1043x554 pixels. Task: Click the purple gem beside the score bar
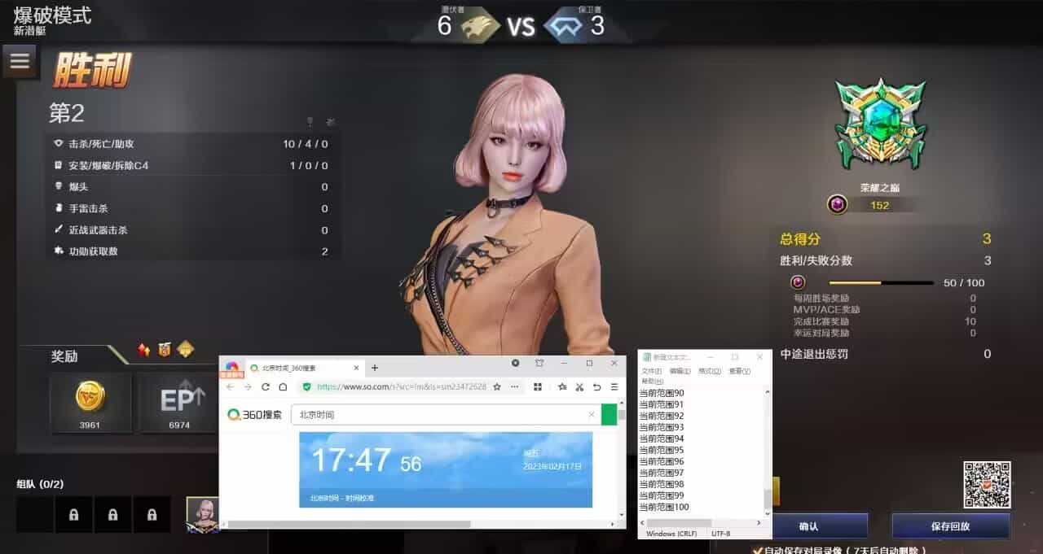click(x=798, y=282)
